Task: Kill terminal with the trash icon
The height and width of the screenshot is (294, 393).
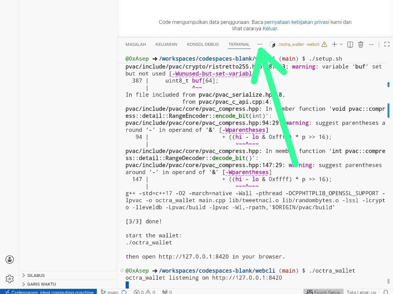Action: pos(361,44)
